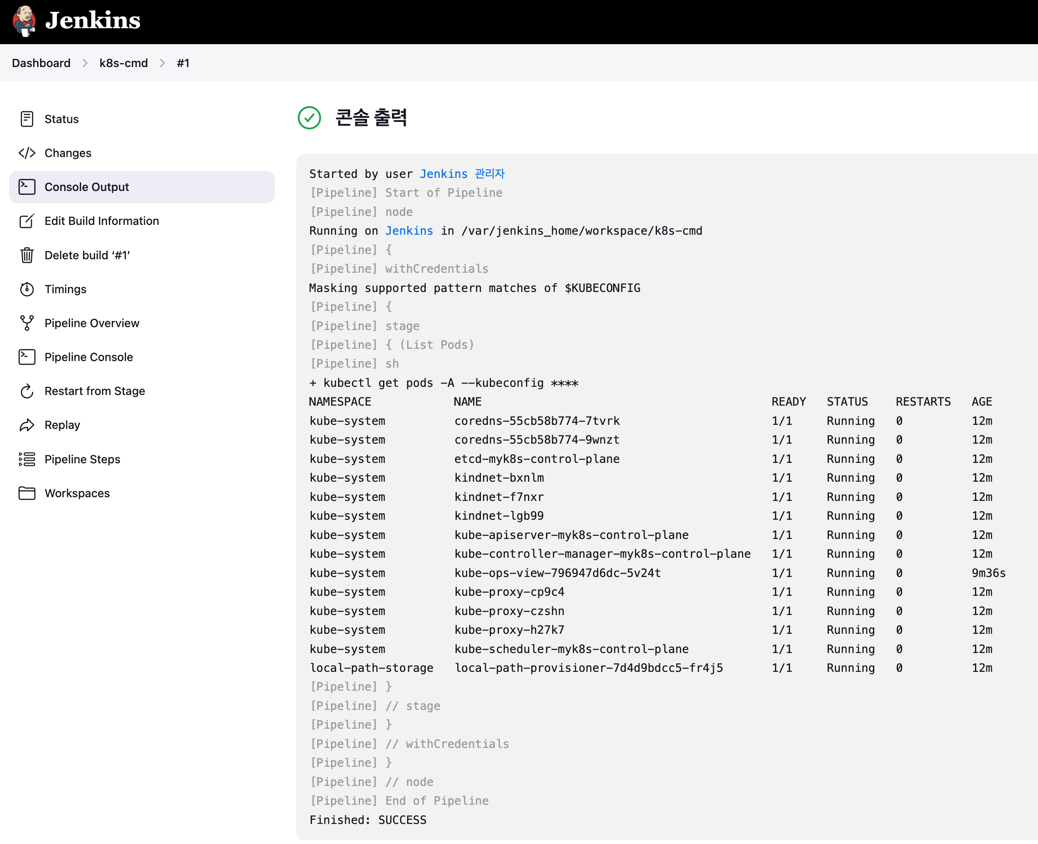Click the Replay share-arrow icon
Image resolution: width=1038 pixels, height=844 pixels.
27,425
